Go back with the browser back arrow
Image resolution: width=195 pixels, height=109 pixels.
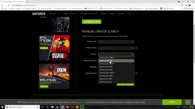[x=2, y=5]
